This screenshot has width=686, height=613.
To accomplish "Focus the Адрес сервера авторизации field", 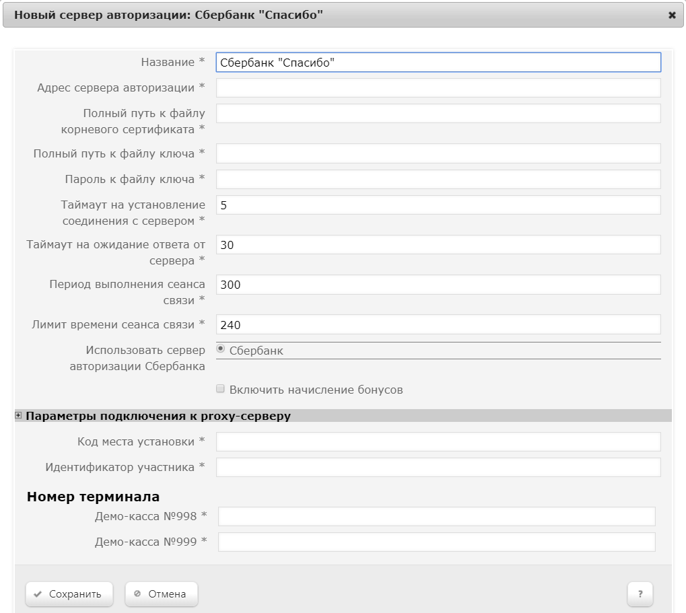I will pyautogui.click(x=438, y=88).
